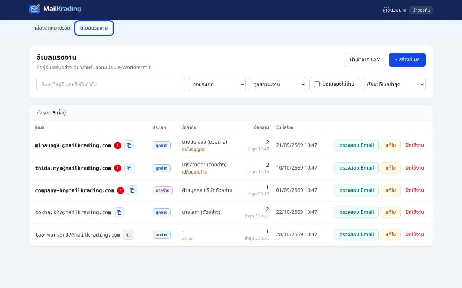462x288 pixels.
Task: Click the วันที่สร้าง column header
Action: point(284,127)
